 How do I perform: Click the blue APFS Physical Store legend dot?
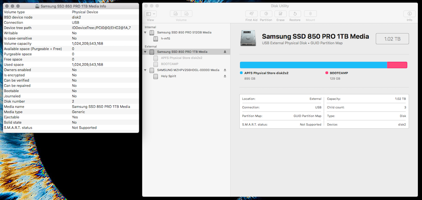click(x=241, y=73)
